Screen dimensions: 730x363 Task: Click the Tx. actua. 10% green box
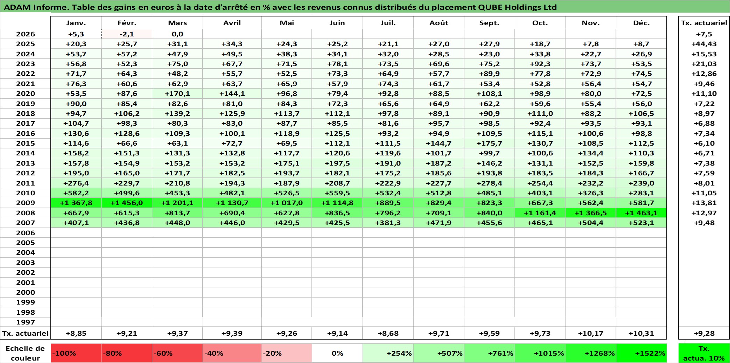click(704, 353)
